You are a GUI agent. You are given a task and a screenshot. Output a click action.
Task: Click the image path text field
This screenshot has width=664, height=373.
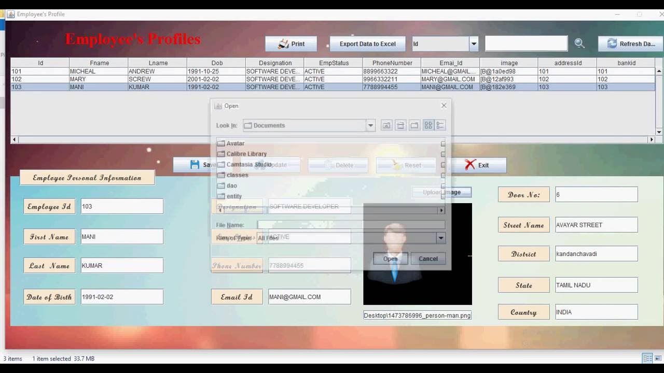tap(418, 315)
